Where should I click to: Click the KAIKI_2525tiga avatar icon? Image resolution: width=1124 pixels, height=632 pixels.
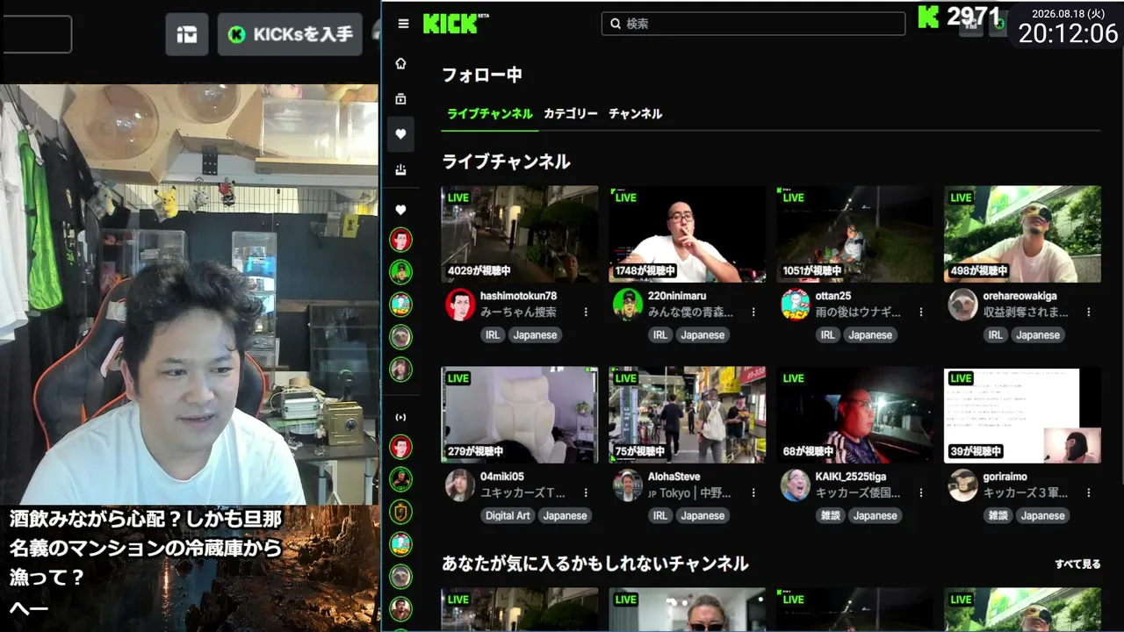pos(796,485)
